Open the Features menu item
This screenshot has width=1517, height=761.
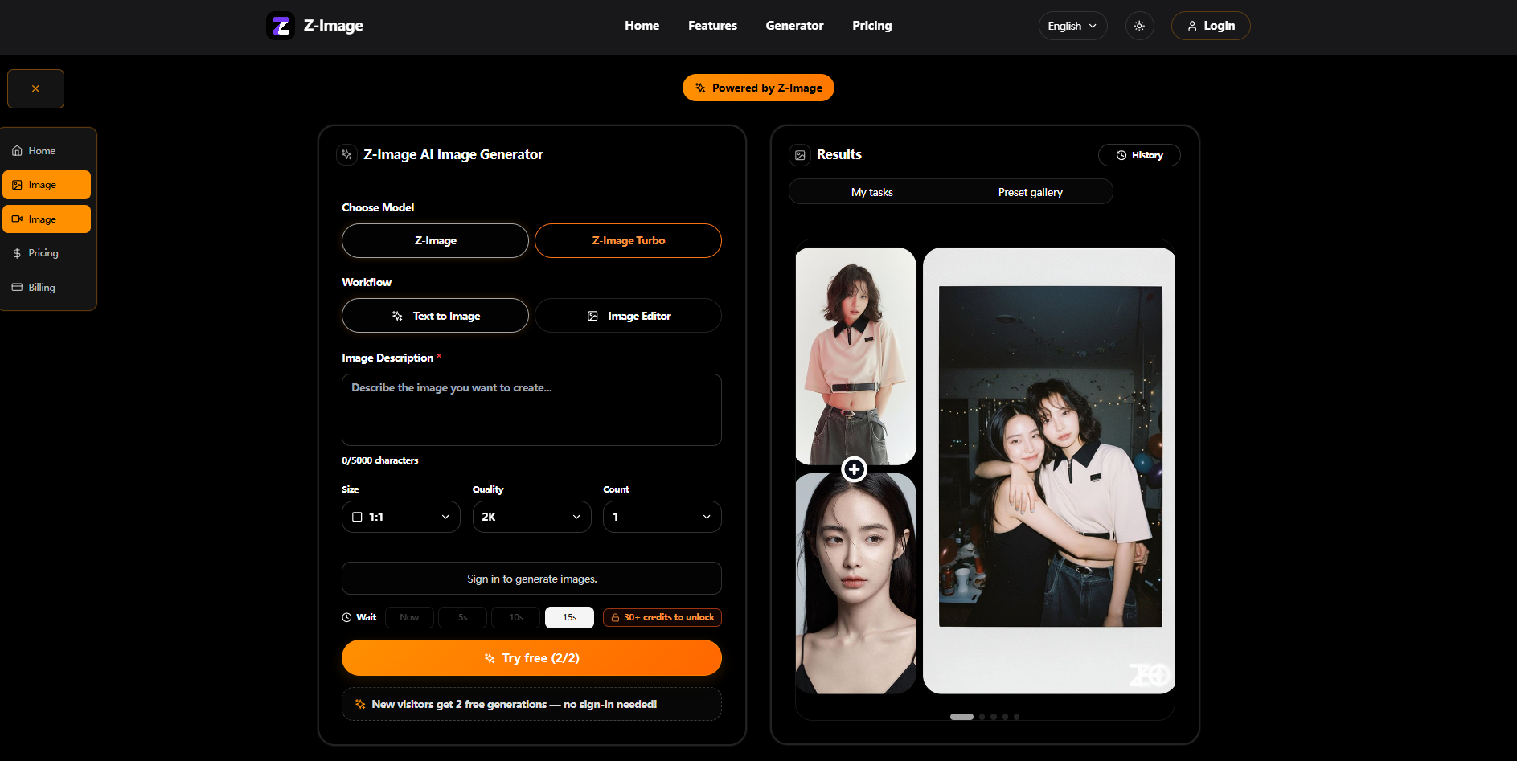[x=711, y=25]
